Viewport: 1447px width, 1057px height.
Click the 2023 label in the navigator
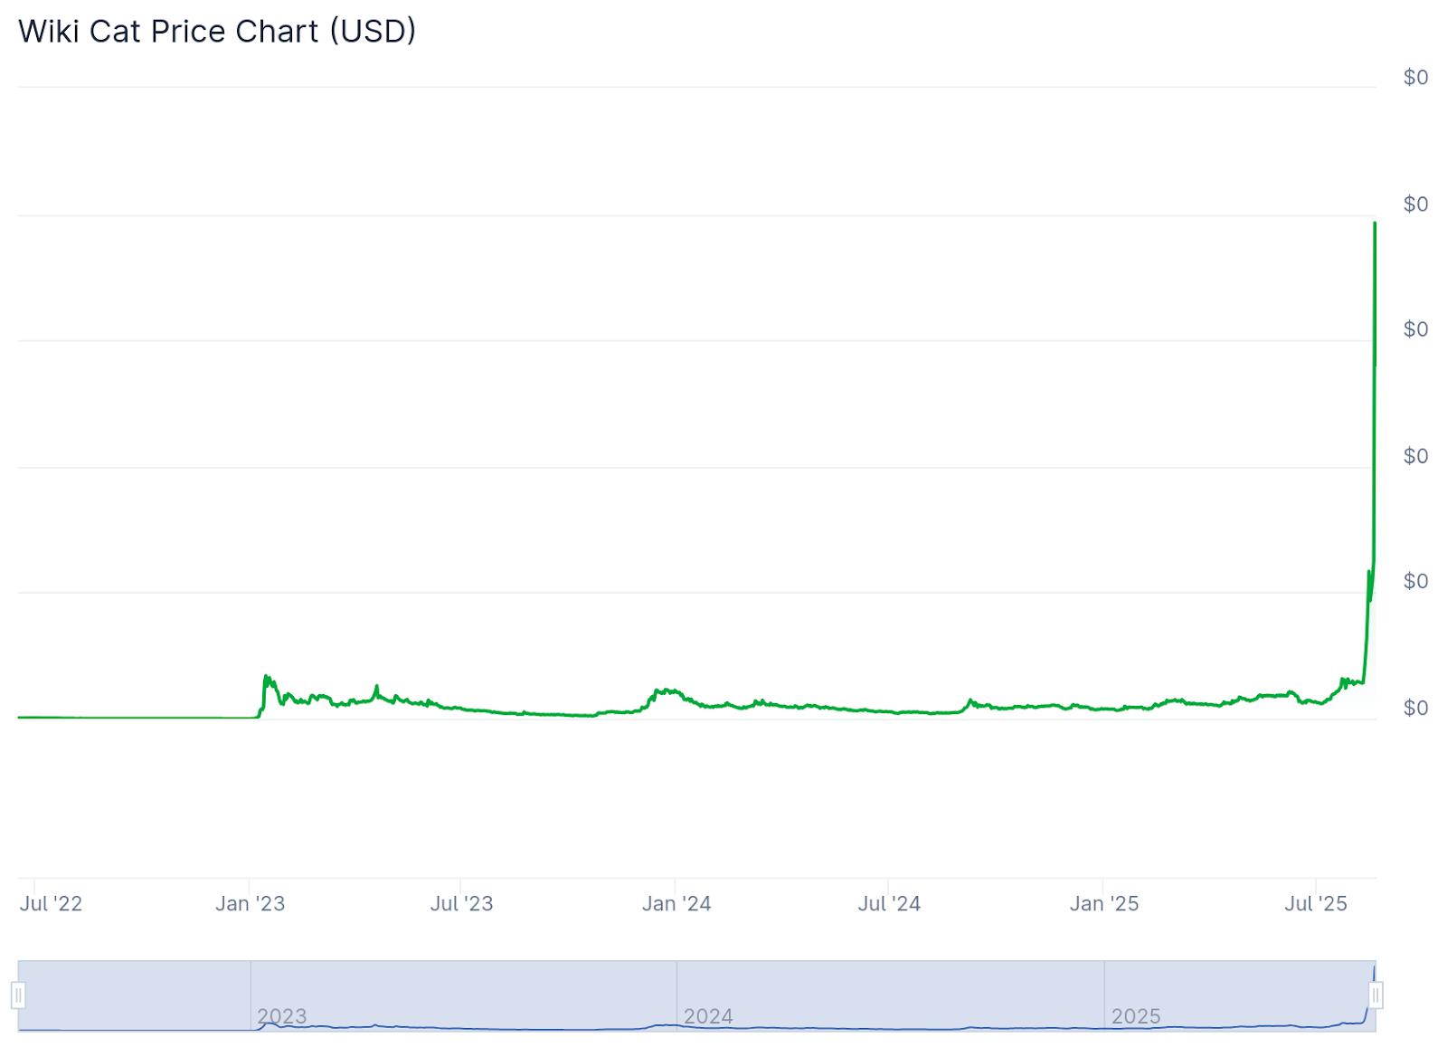(x=282, y=1016)
